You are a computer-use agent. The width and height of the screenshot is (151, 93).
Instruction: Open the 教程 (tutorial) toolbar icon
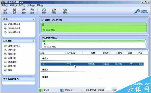point(54,11)
